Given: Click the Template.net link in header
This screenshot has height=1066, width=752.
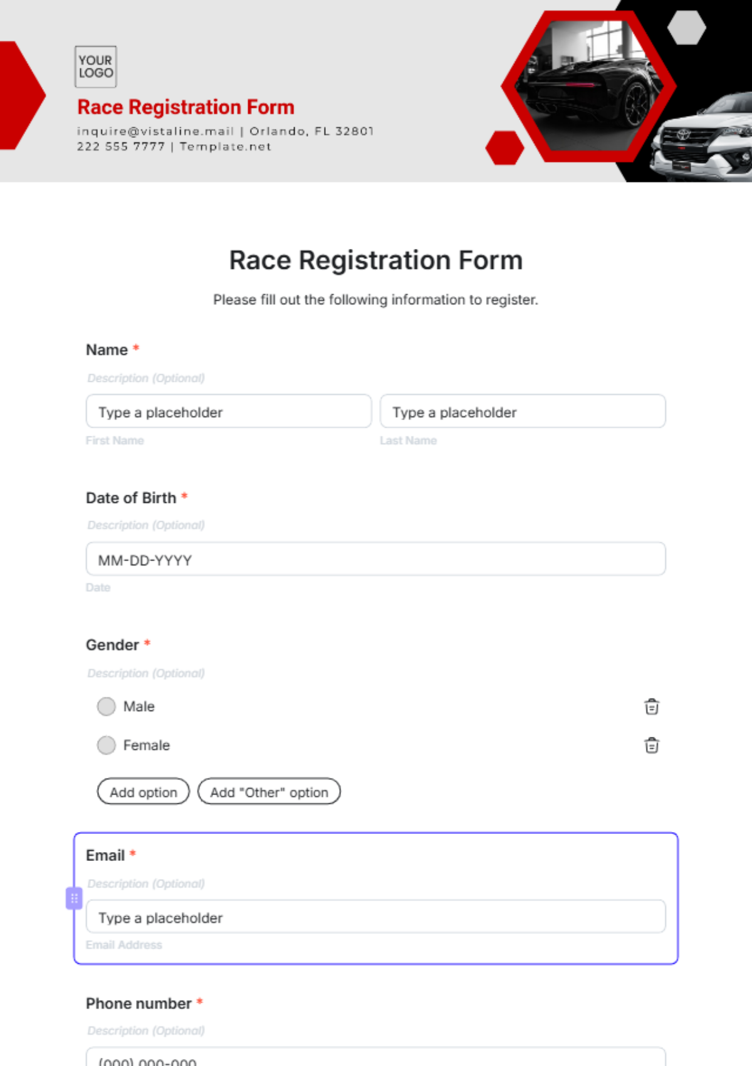Looking at the screenshot, I should coord(225,146).
